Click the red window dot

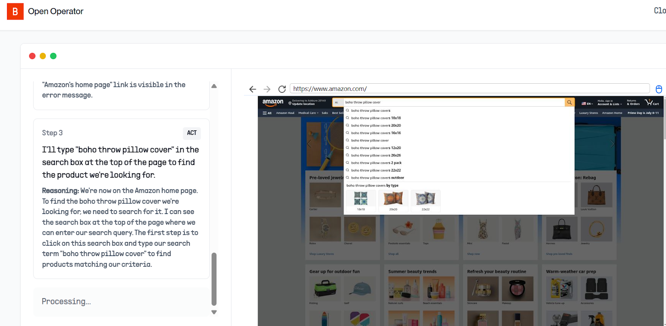pos(32,56)
